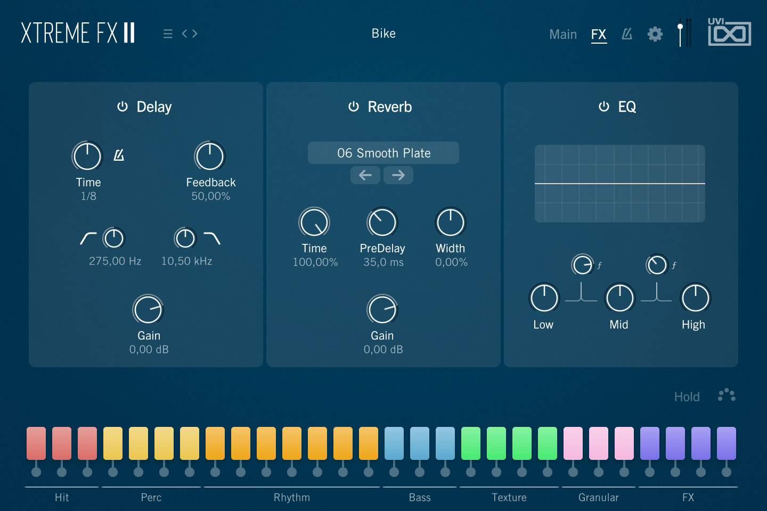Click the first yellow Perc key
Screen dimensions: 767x511
(x=113, y=443)
